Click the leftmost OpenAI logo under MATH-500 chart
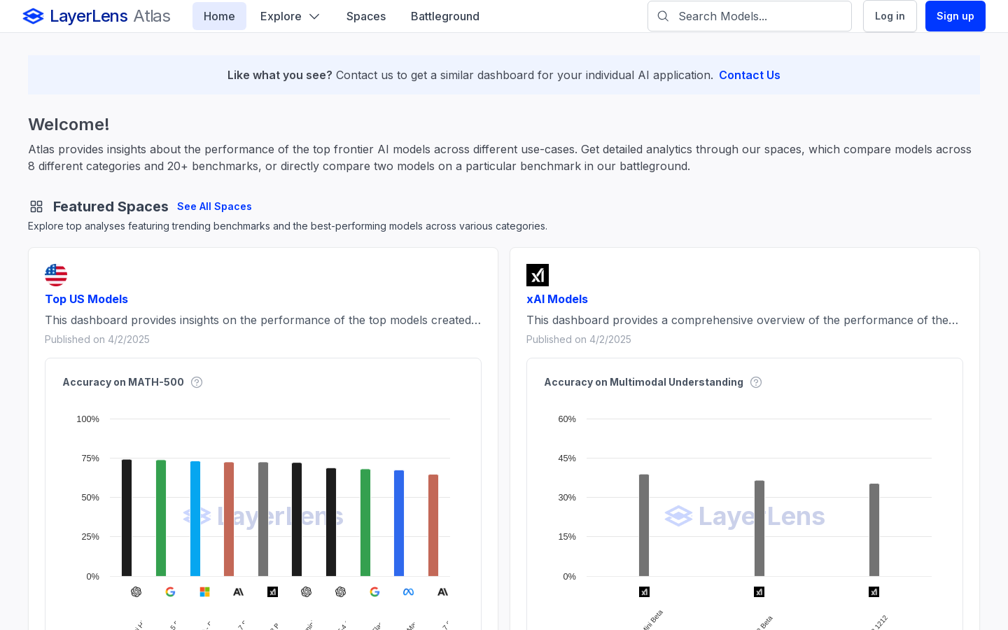 [x=136, y=592]
